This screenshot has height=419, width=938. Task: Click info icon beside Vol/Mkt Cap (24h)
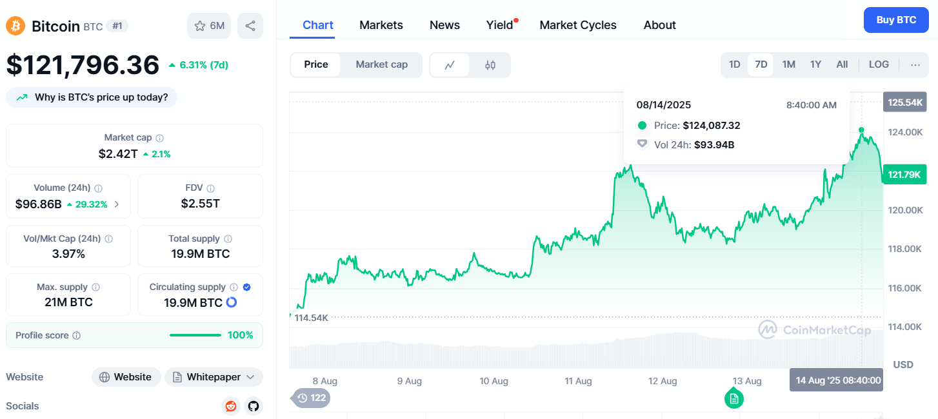[108, 239]
